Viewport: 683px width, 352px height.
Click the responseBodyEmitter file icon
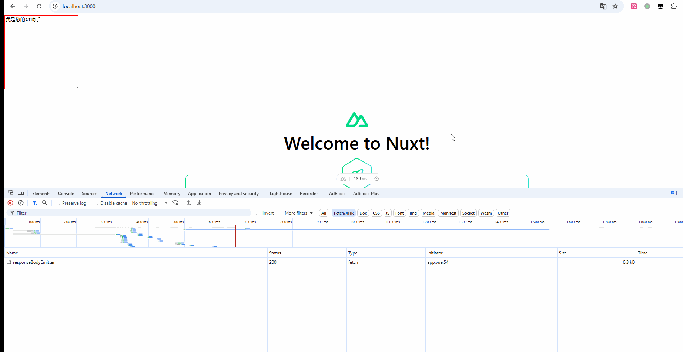coord(9,262)
